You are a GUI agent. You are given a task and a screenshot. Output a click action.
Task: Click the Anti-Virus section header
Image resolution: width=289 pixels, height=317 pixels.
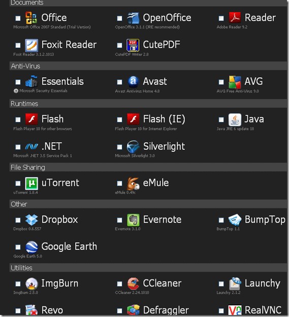pyautogui.click(x=148, y=66)
